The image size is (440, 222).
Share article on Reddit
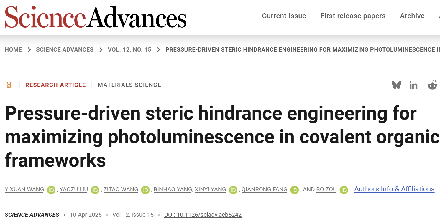coord(432,85)
